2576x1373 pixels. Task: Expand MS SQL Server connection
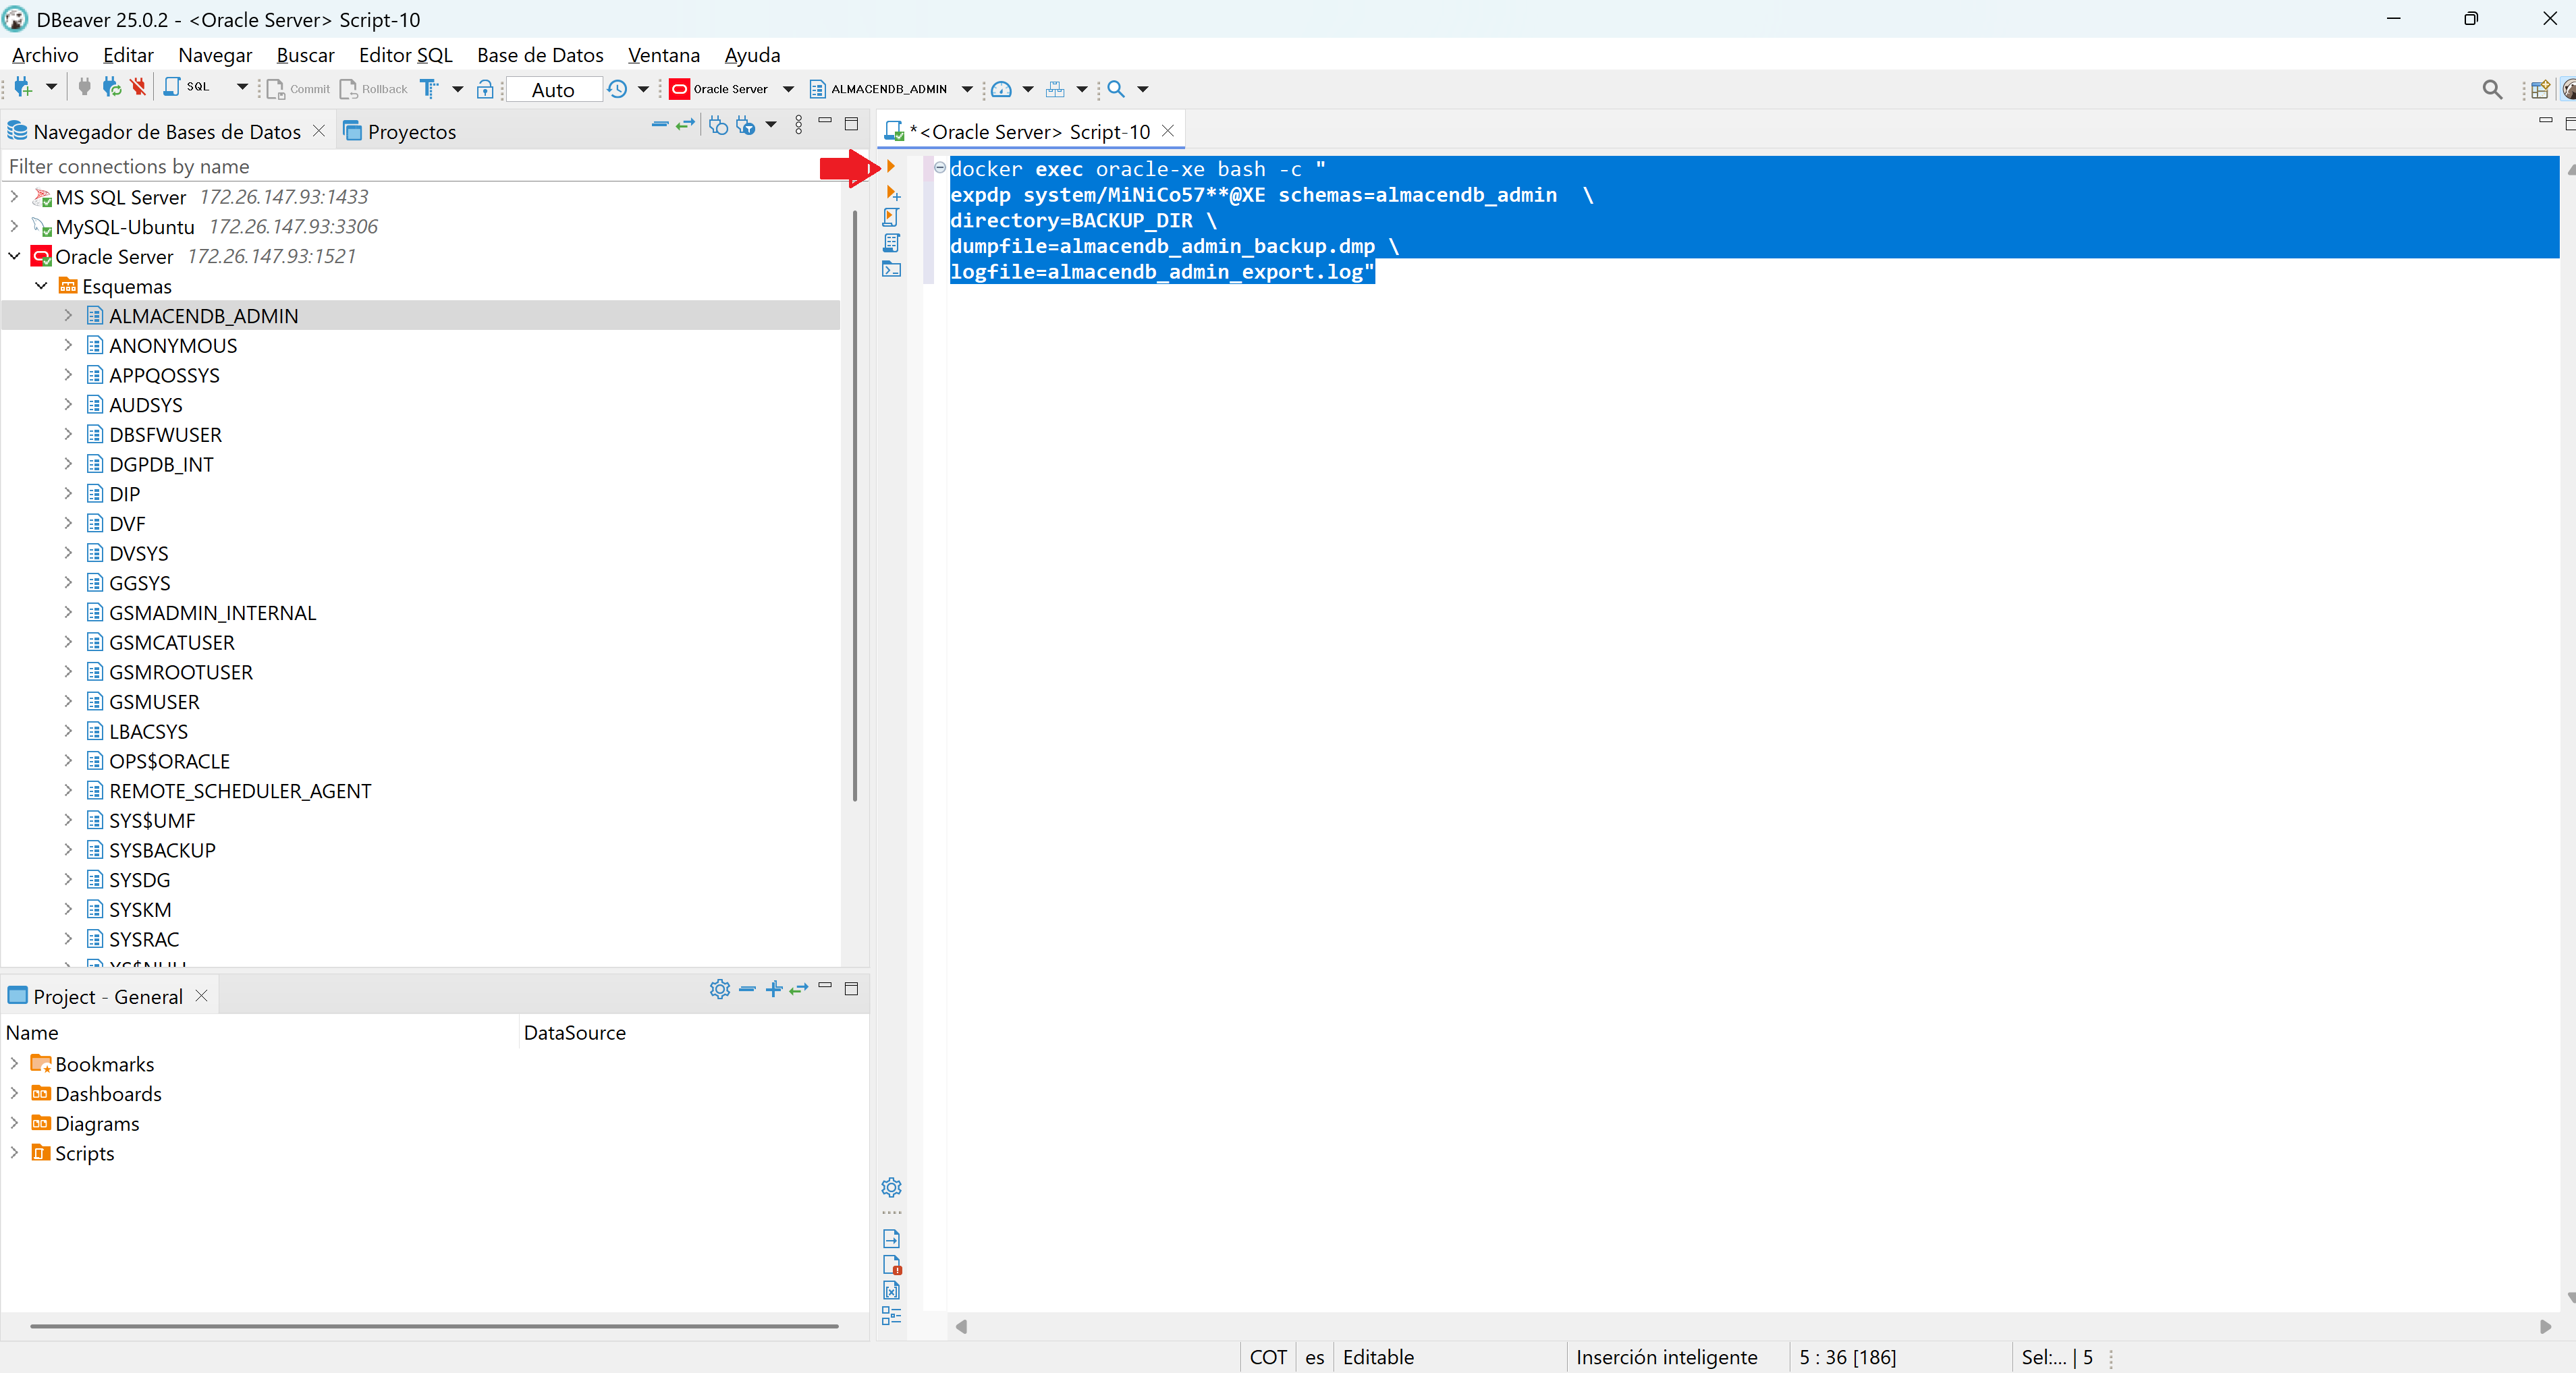14,197
